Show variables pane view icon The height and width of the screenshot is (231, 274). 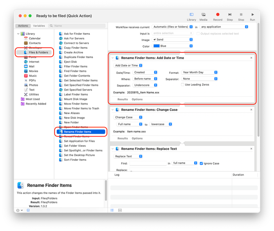tap(120, 210)
